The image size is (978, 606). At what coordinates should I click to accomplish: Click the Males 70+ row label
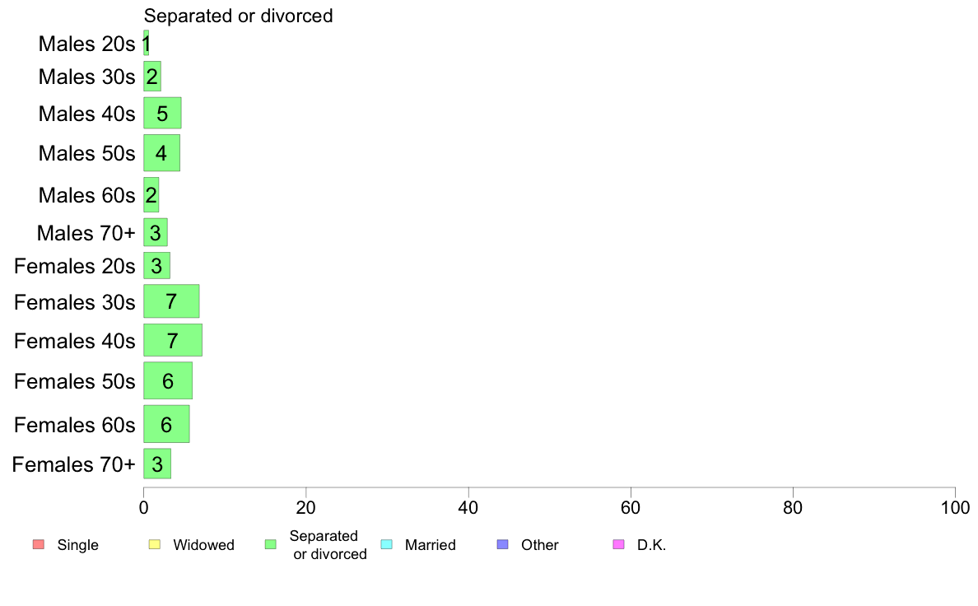coord(86,233)
